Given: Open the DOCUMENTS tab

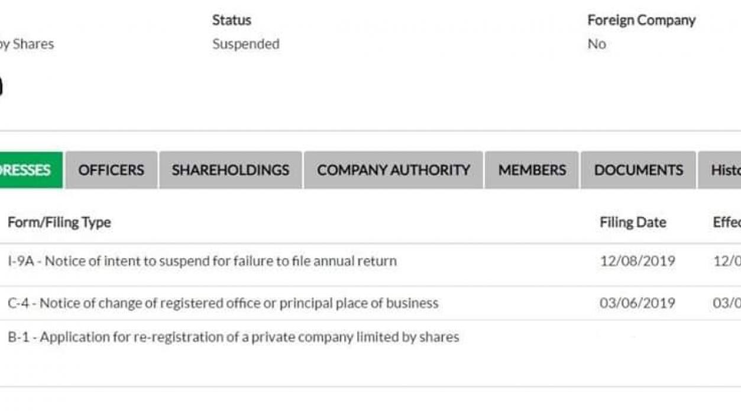Looking at the screenshot, I should 638,170.
